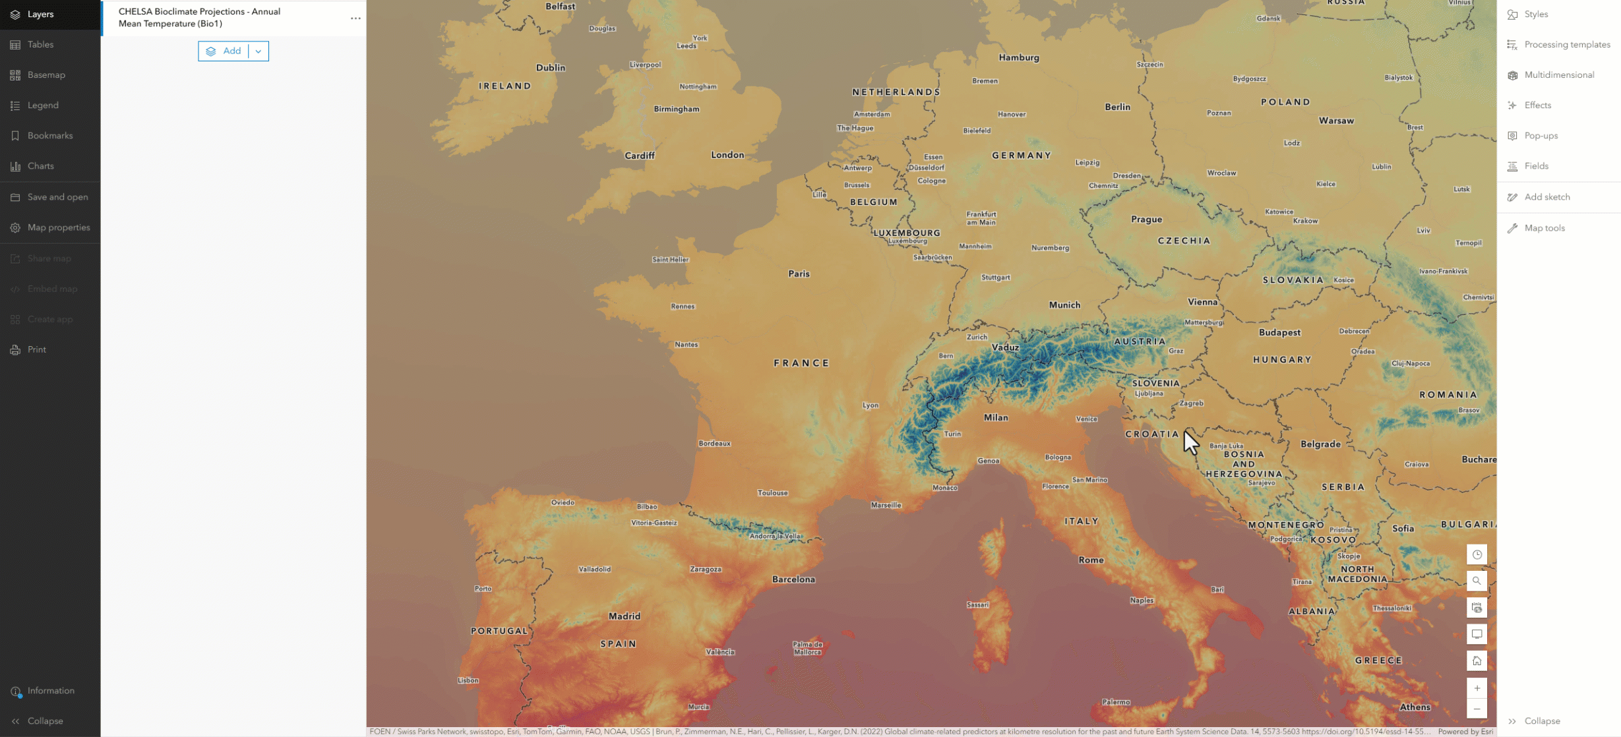
Task: Expand the Add layer dropdown arrow
Action: pyautogui.click(x=259, y=51)
